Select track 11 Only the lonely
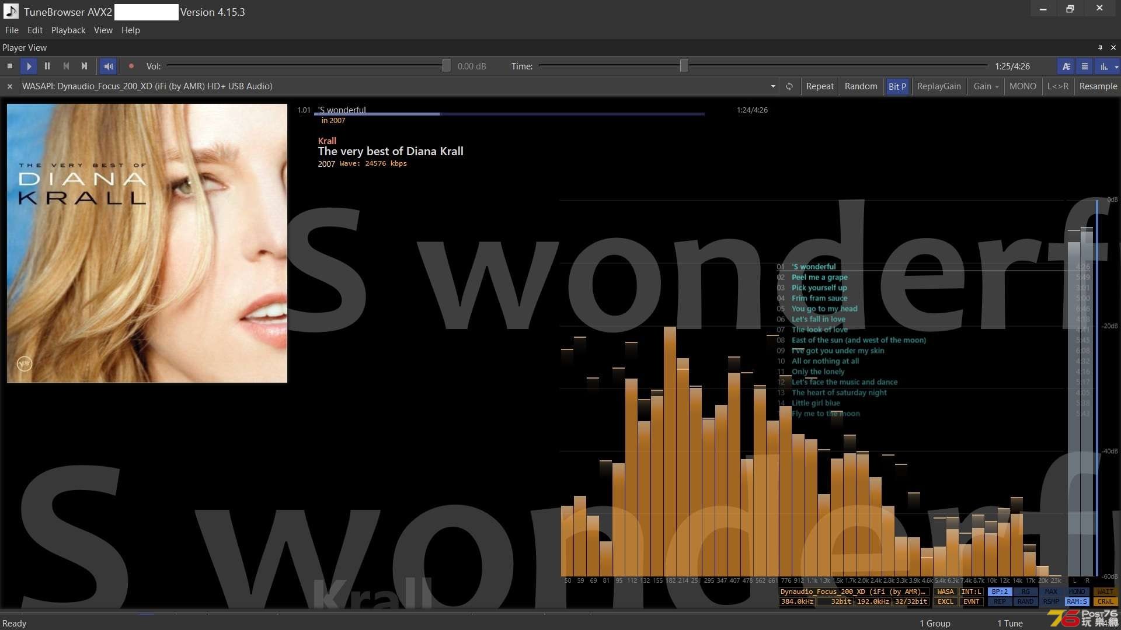The height and width of the screenshot is (630, 1121). click(818, 372)
